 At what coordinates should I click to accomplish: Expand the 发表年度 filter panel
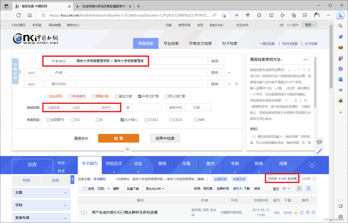pyautogui.click(x=41, y=218)
